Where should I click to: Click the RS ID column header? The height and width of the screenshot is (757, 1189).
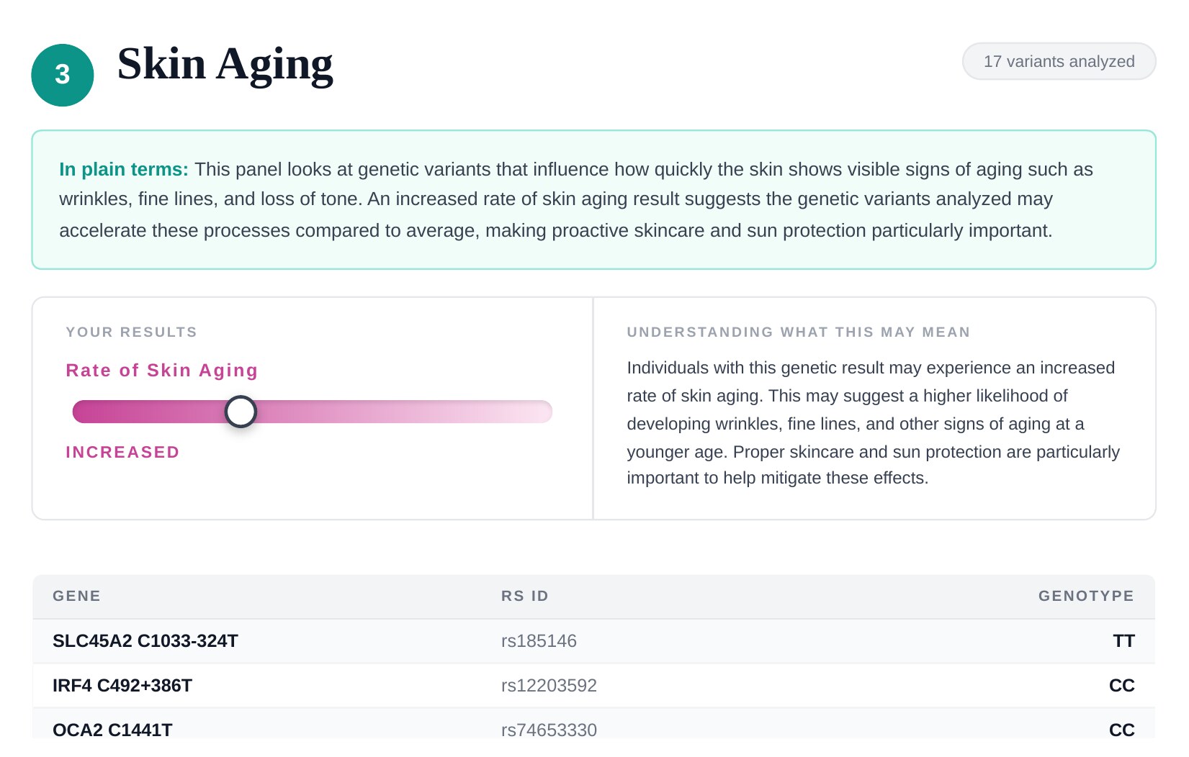coord(525,596)
